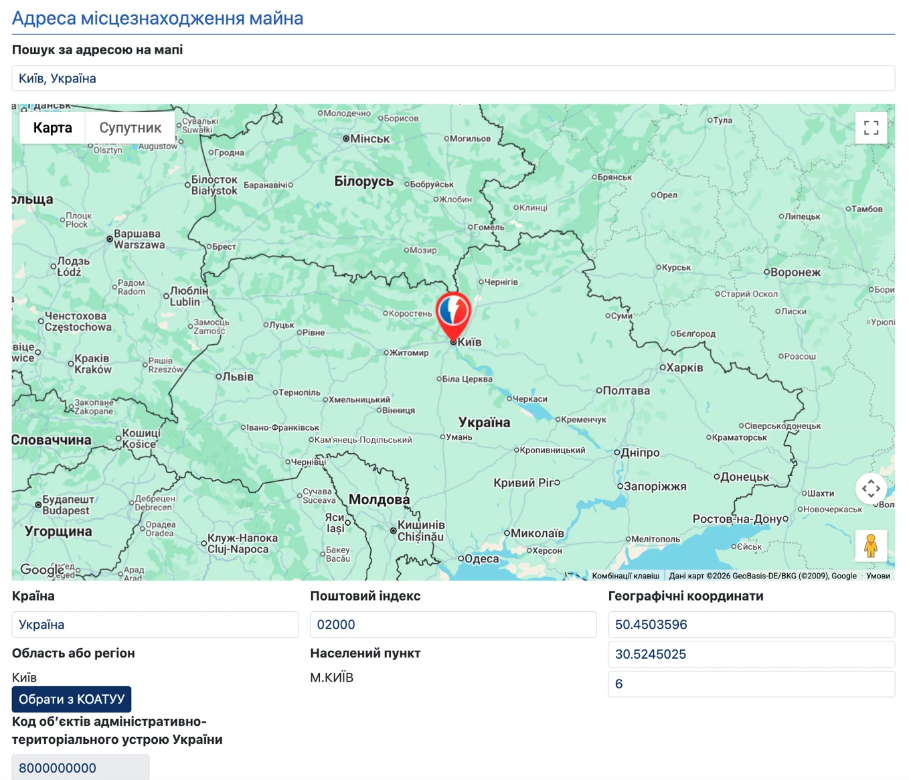This screenshot has height=780, width=909.
Task: Click the КОАТУУ code field 8000000000
Action: (80, 768)
